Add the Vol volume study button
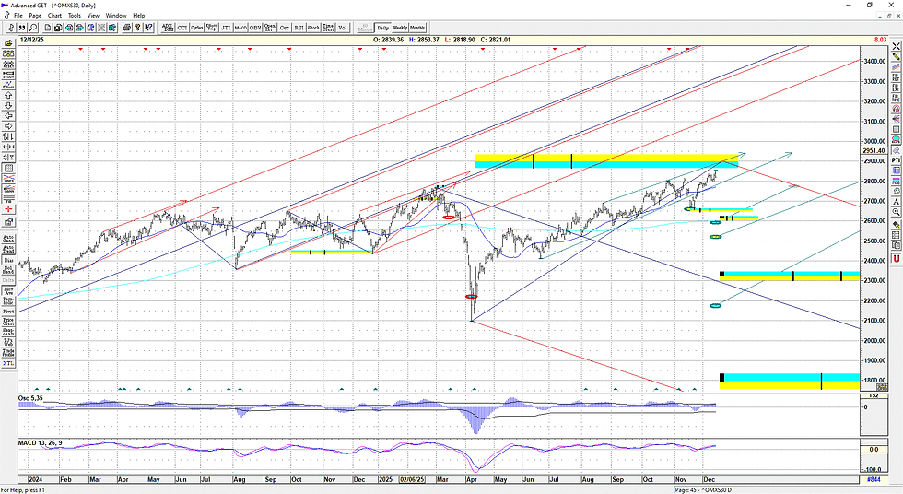 click(x=343, y=28)
